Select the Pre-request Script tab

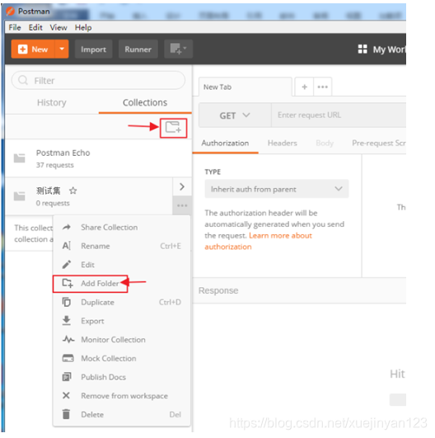pos(379,143)
